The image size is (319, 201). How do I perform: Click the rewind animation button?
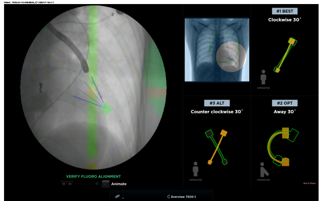pyautogui.click(x=64, y=184)
